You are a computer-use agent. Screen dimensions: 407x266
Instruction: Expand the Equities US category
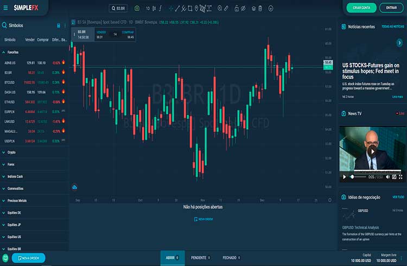4,237
